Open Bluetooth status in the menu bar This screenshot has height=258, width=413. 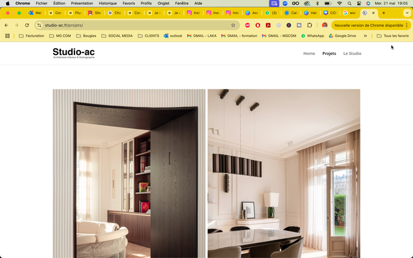tap(317, 4)
